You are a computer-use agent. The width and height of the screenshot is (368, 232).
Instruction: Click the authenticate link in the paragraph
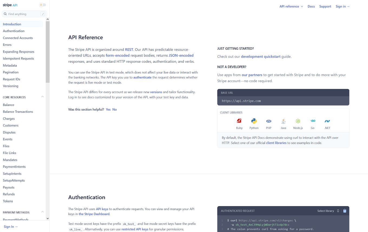(x=142, y=78)
